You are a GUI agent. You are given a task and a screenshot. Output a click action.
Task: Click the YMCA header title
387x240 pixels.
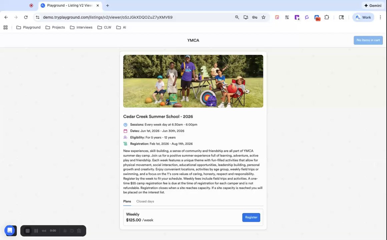(193, 40)
